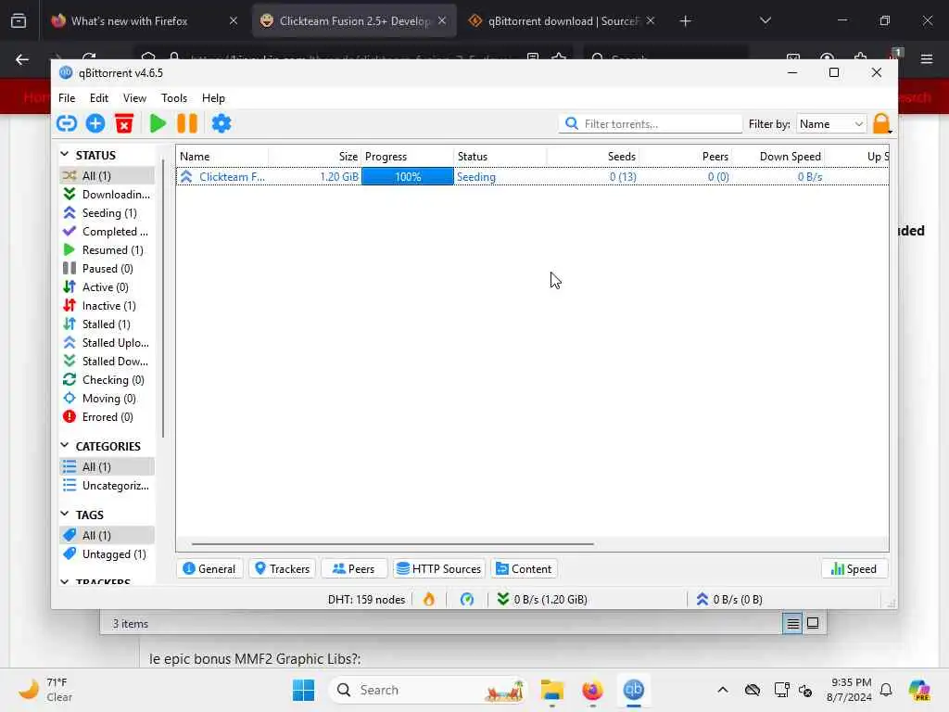Select the Errored (0) status filter
Image resolution: width=949 pixels, height=712 pixels.
coord(108,417)
